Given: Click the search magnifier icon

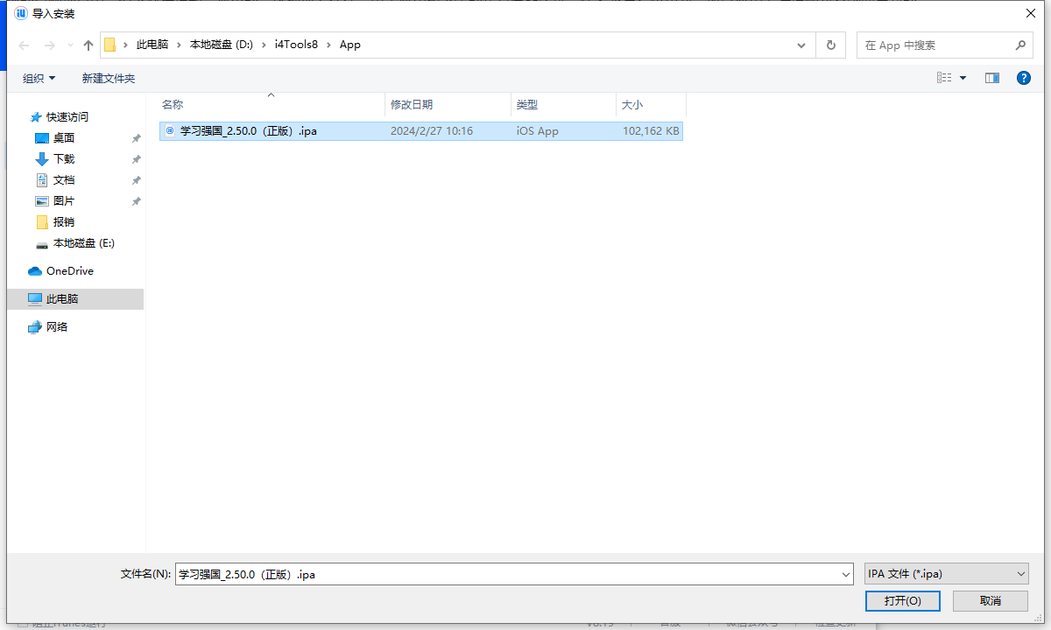Looking at the screenshot, I should tap(1019, 45).
